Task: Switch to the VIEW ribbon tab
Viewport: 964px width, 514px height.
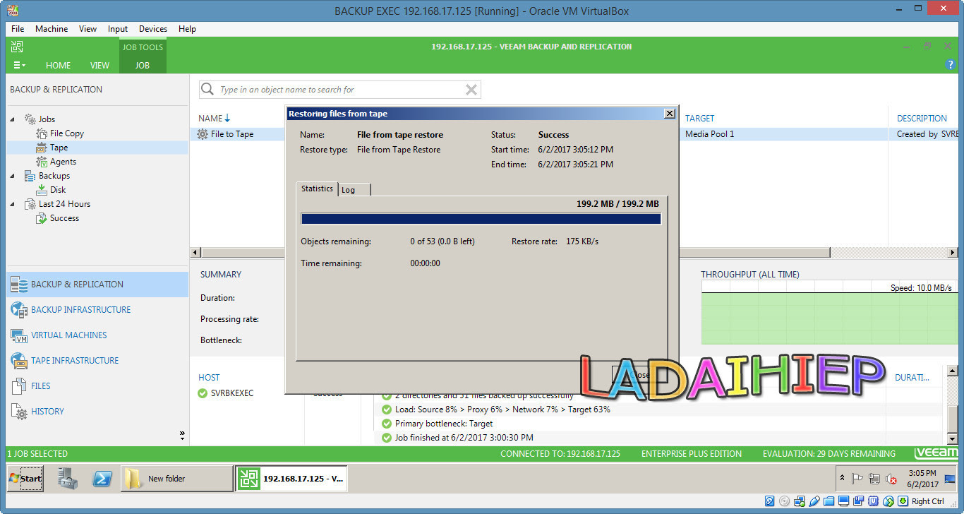Action: 100,65
